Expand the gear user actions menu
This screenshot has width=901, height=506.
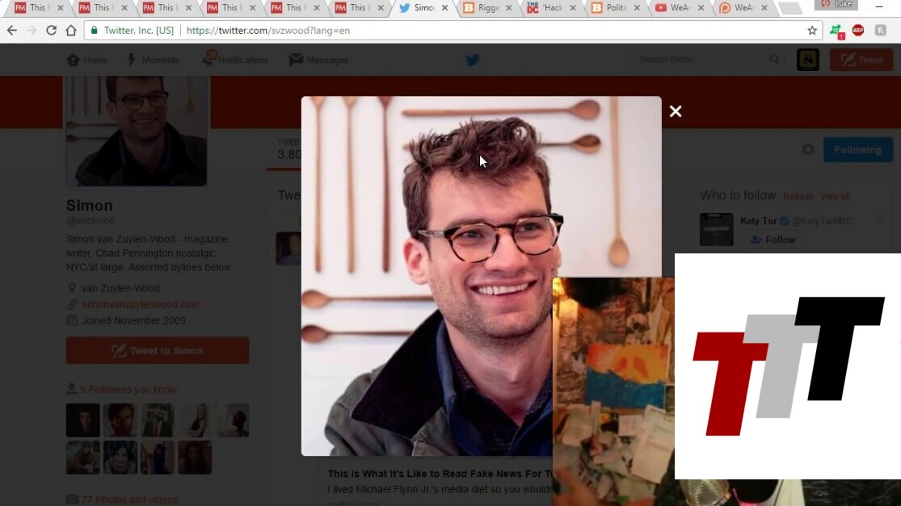pos(807,149)
